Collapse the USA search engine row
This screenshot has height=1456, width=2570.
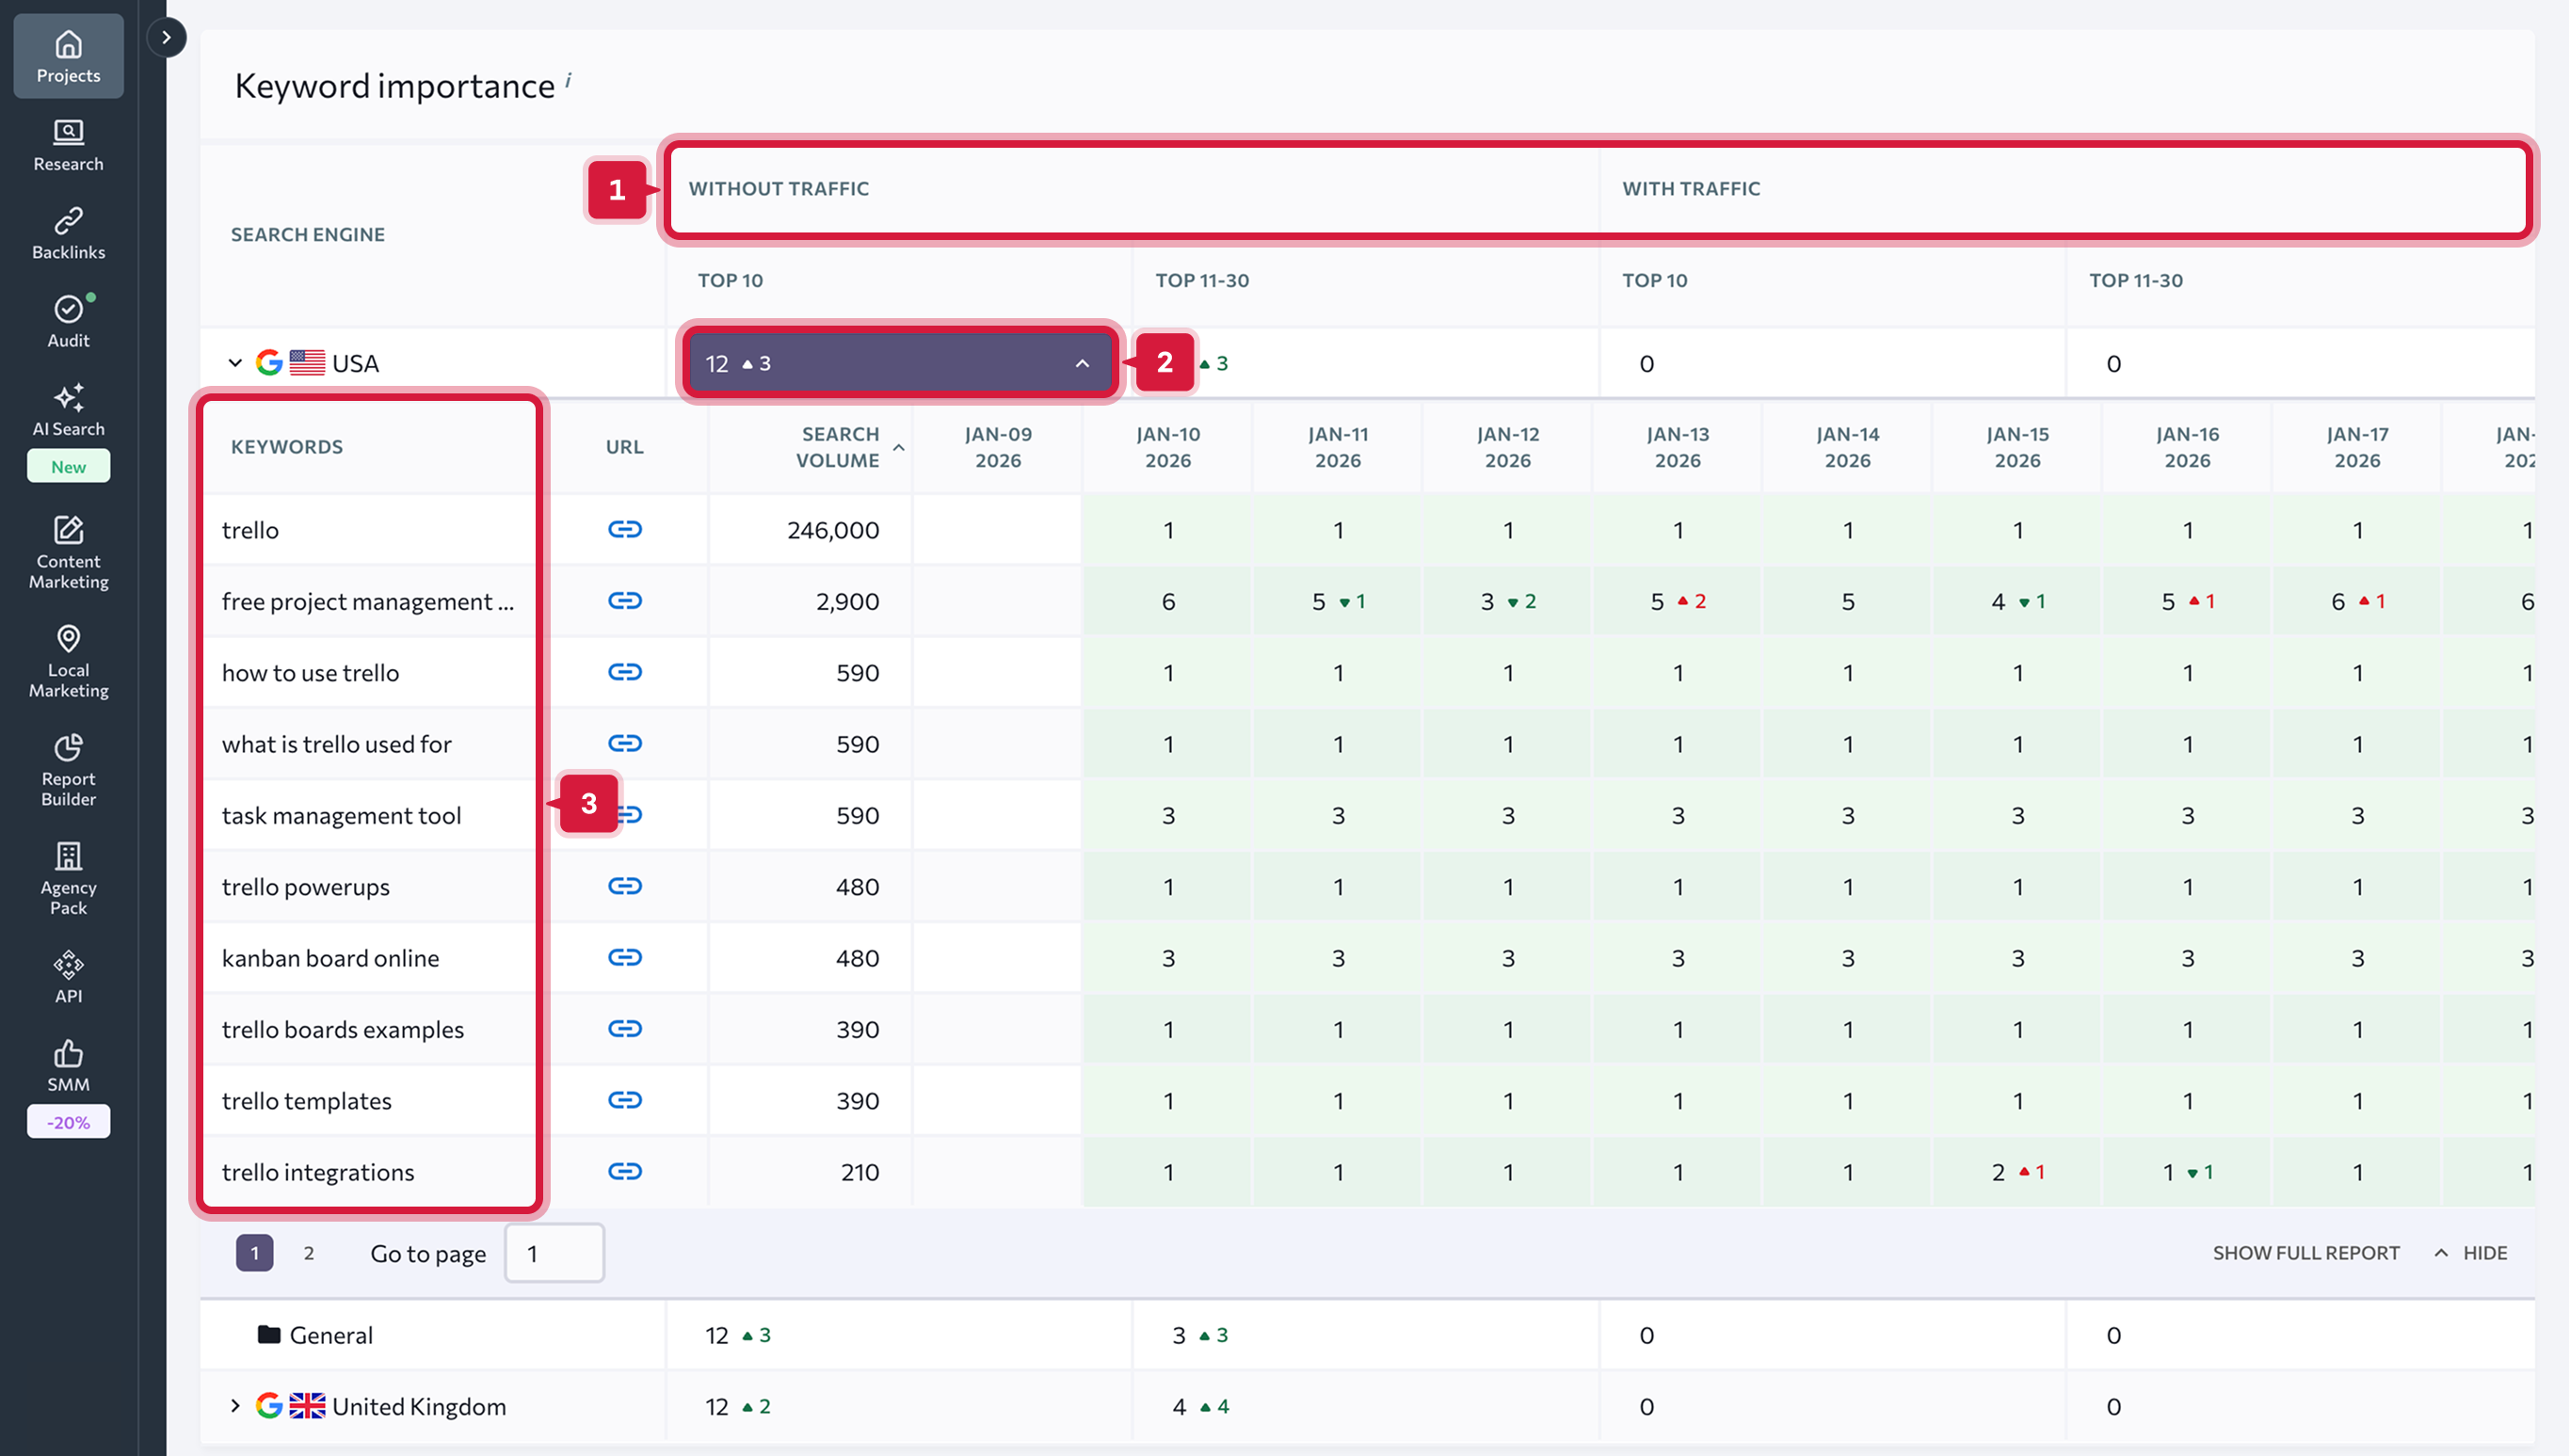tap(236, 362)
